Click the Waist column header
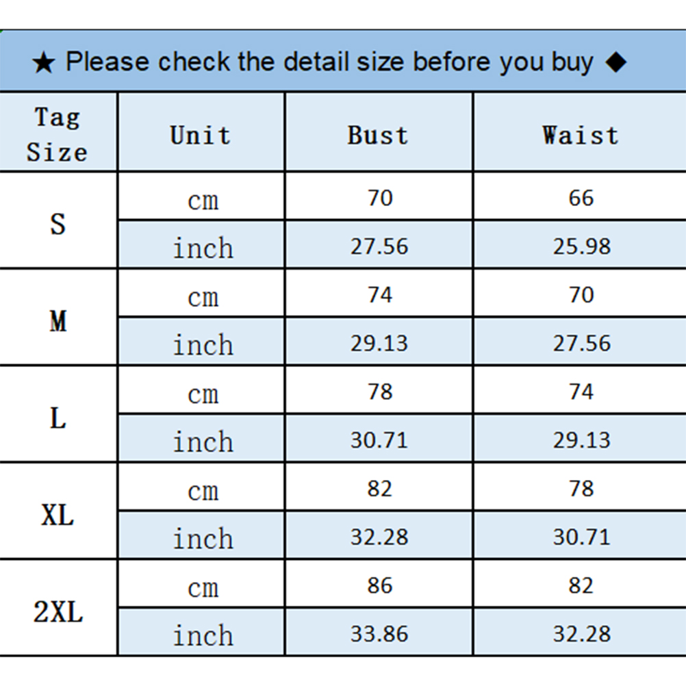Screen dimensions: 686x686 click(x=581, y=134)
